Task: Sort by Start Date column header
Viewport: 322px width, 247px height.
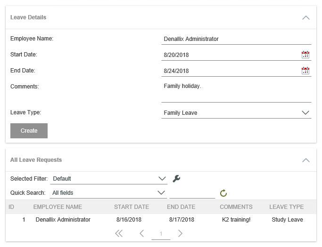Action: tap(131, 207)
